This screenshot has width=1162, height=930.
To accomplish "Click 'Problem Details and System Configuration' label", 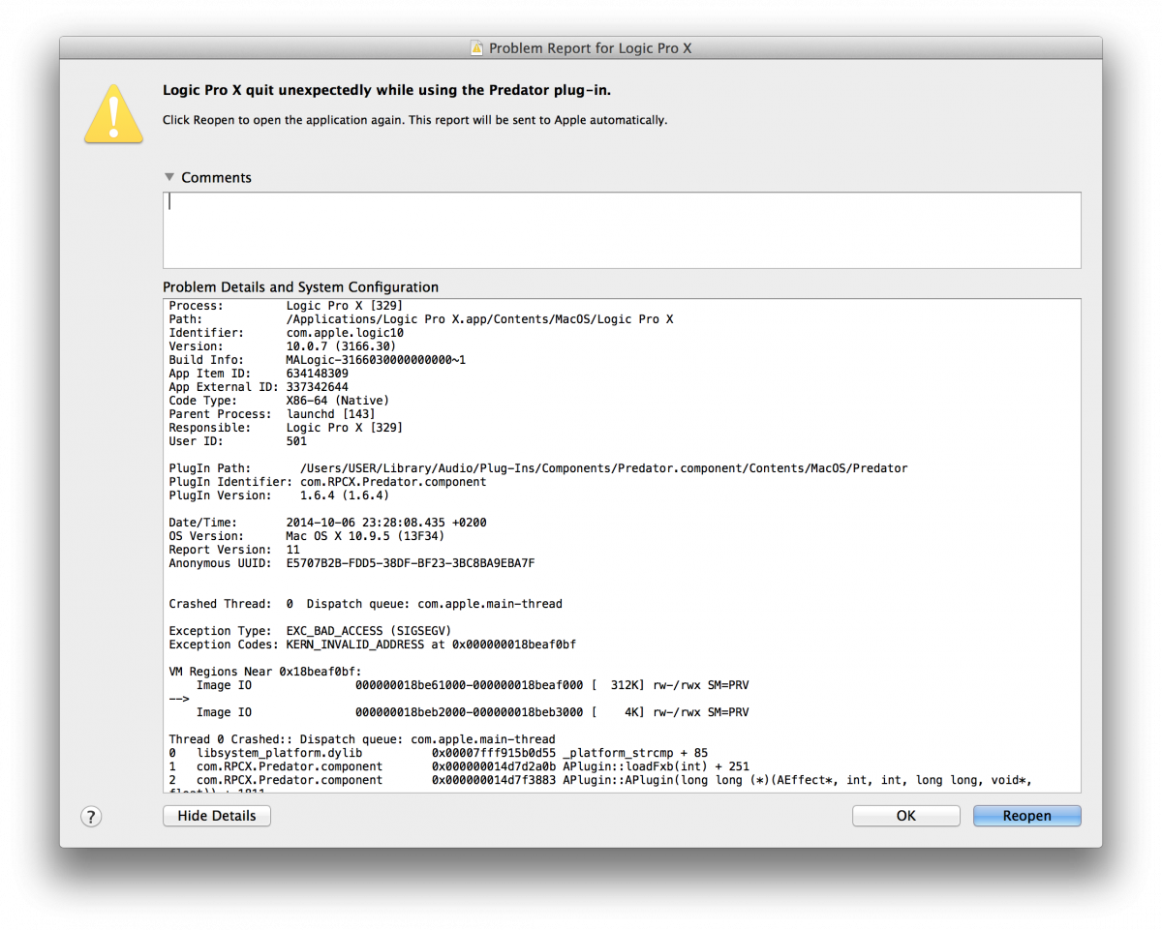I will pyautogui.click(x=300, y=287).
